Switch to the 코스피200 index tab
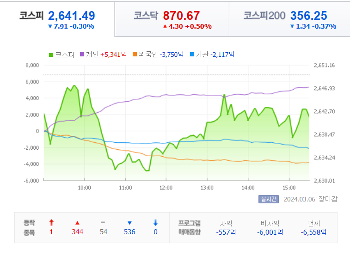 tap(289, 19)
